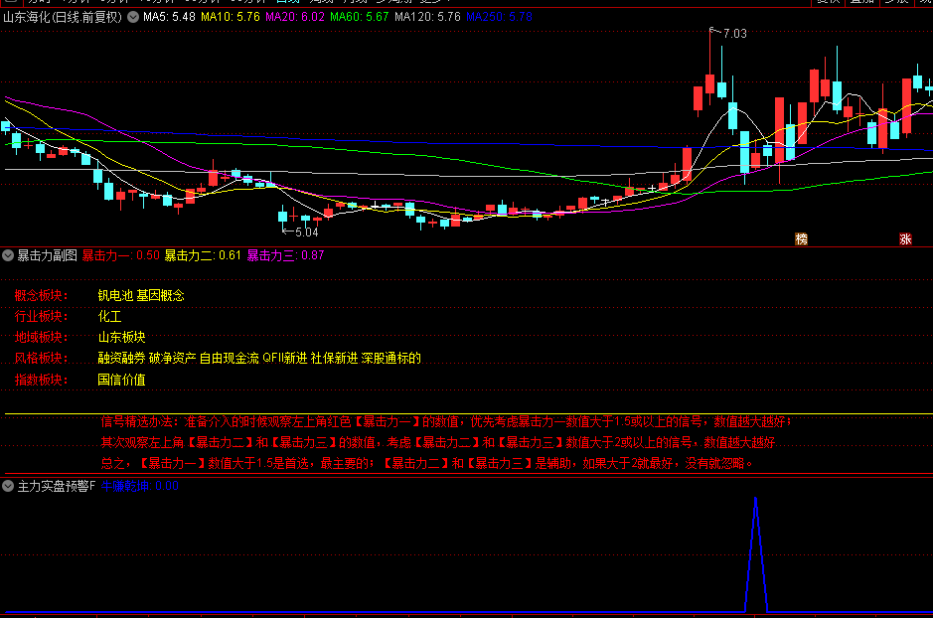Screen dimensions: 933x618
Task: Click the 暴击力副图 panel title
Action: [47, 255]
